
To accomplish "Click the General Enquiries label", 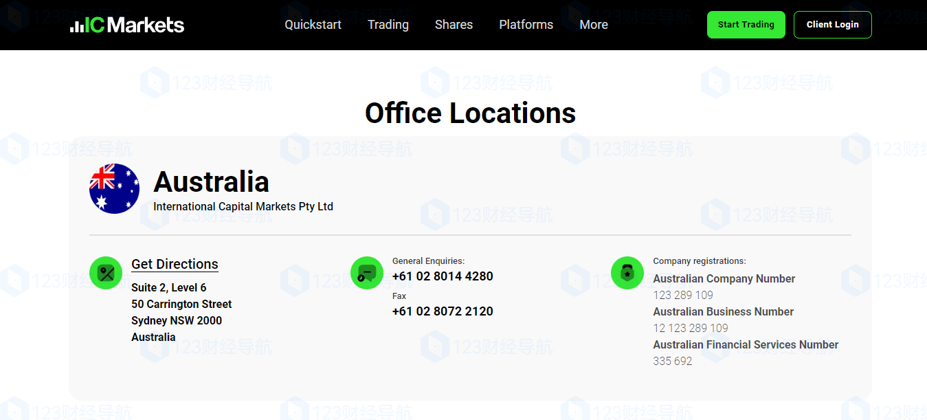I will (x=429, y=261).
